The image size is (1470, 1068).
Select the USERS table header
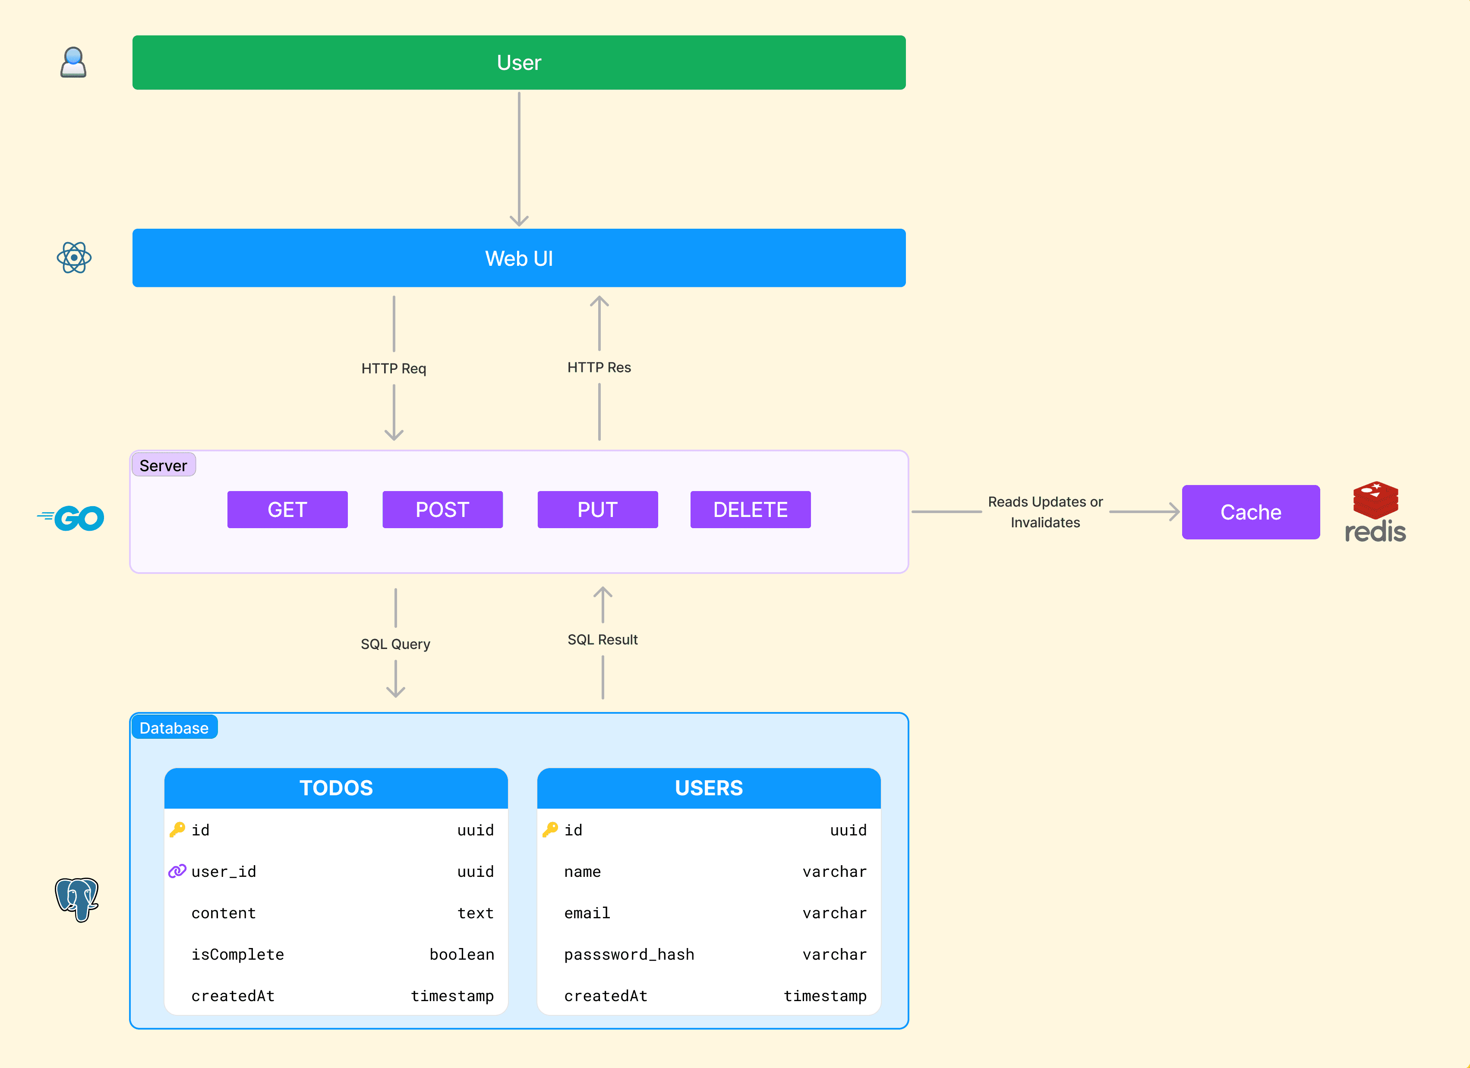[709, 788]
